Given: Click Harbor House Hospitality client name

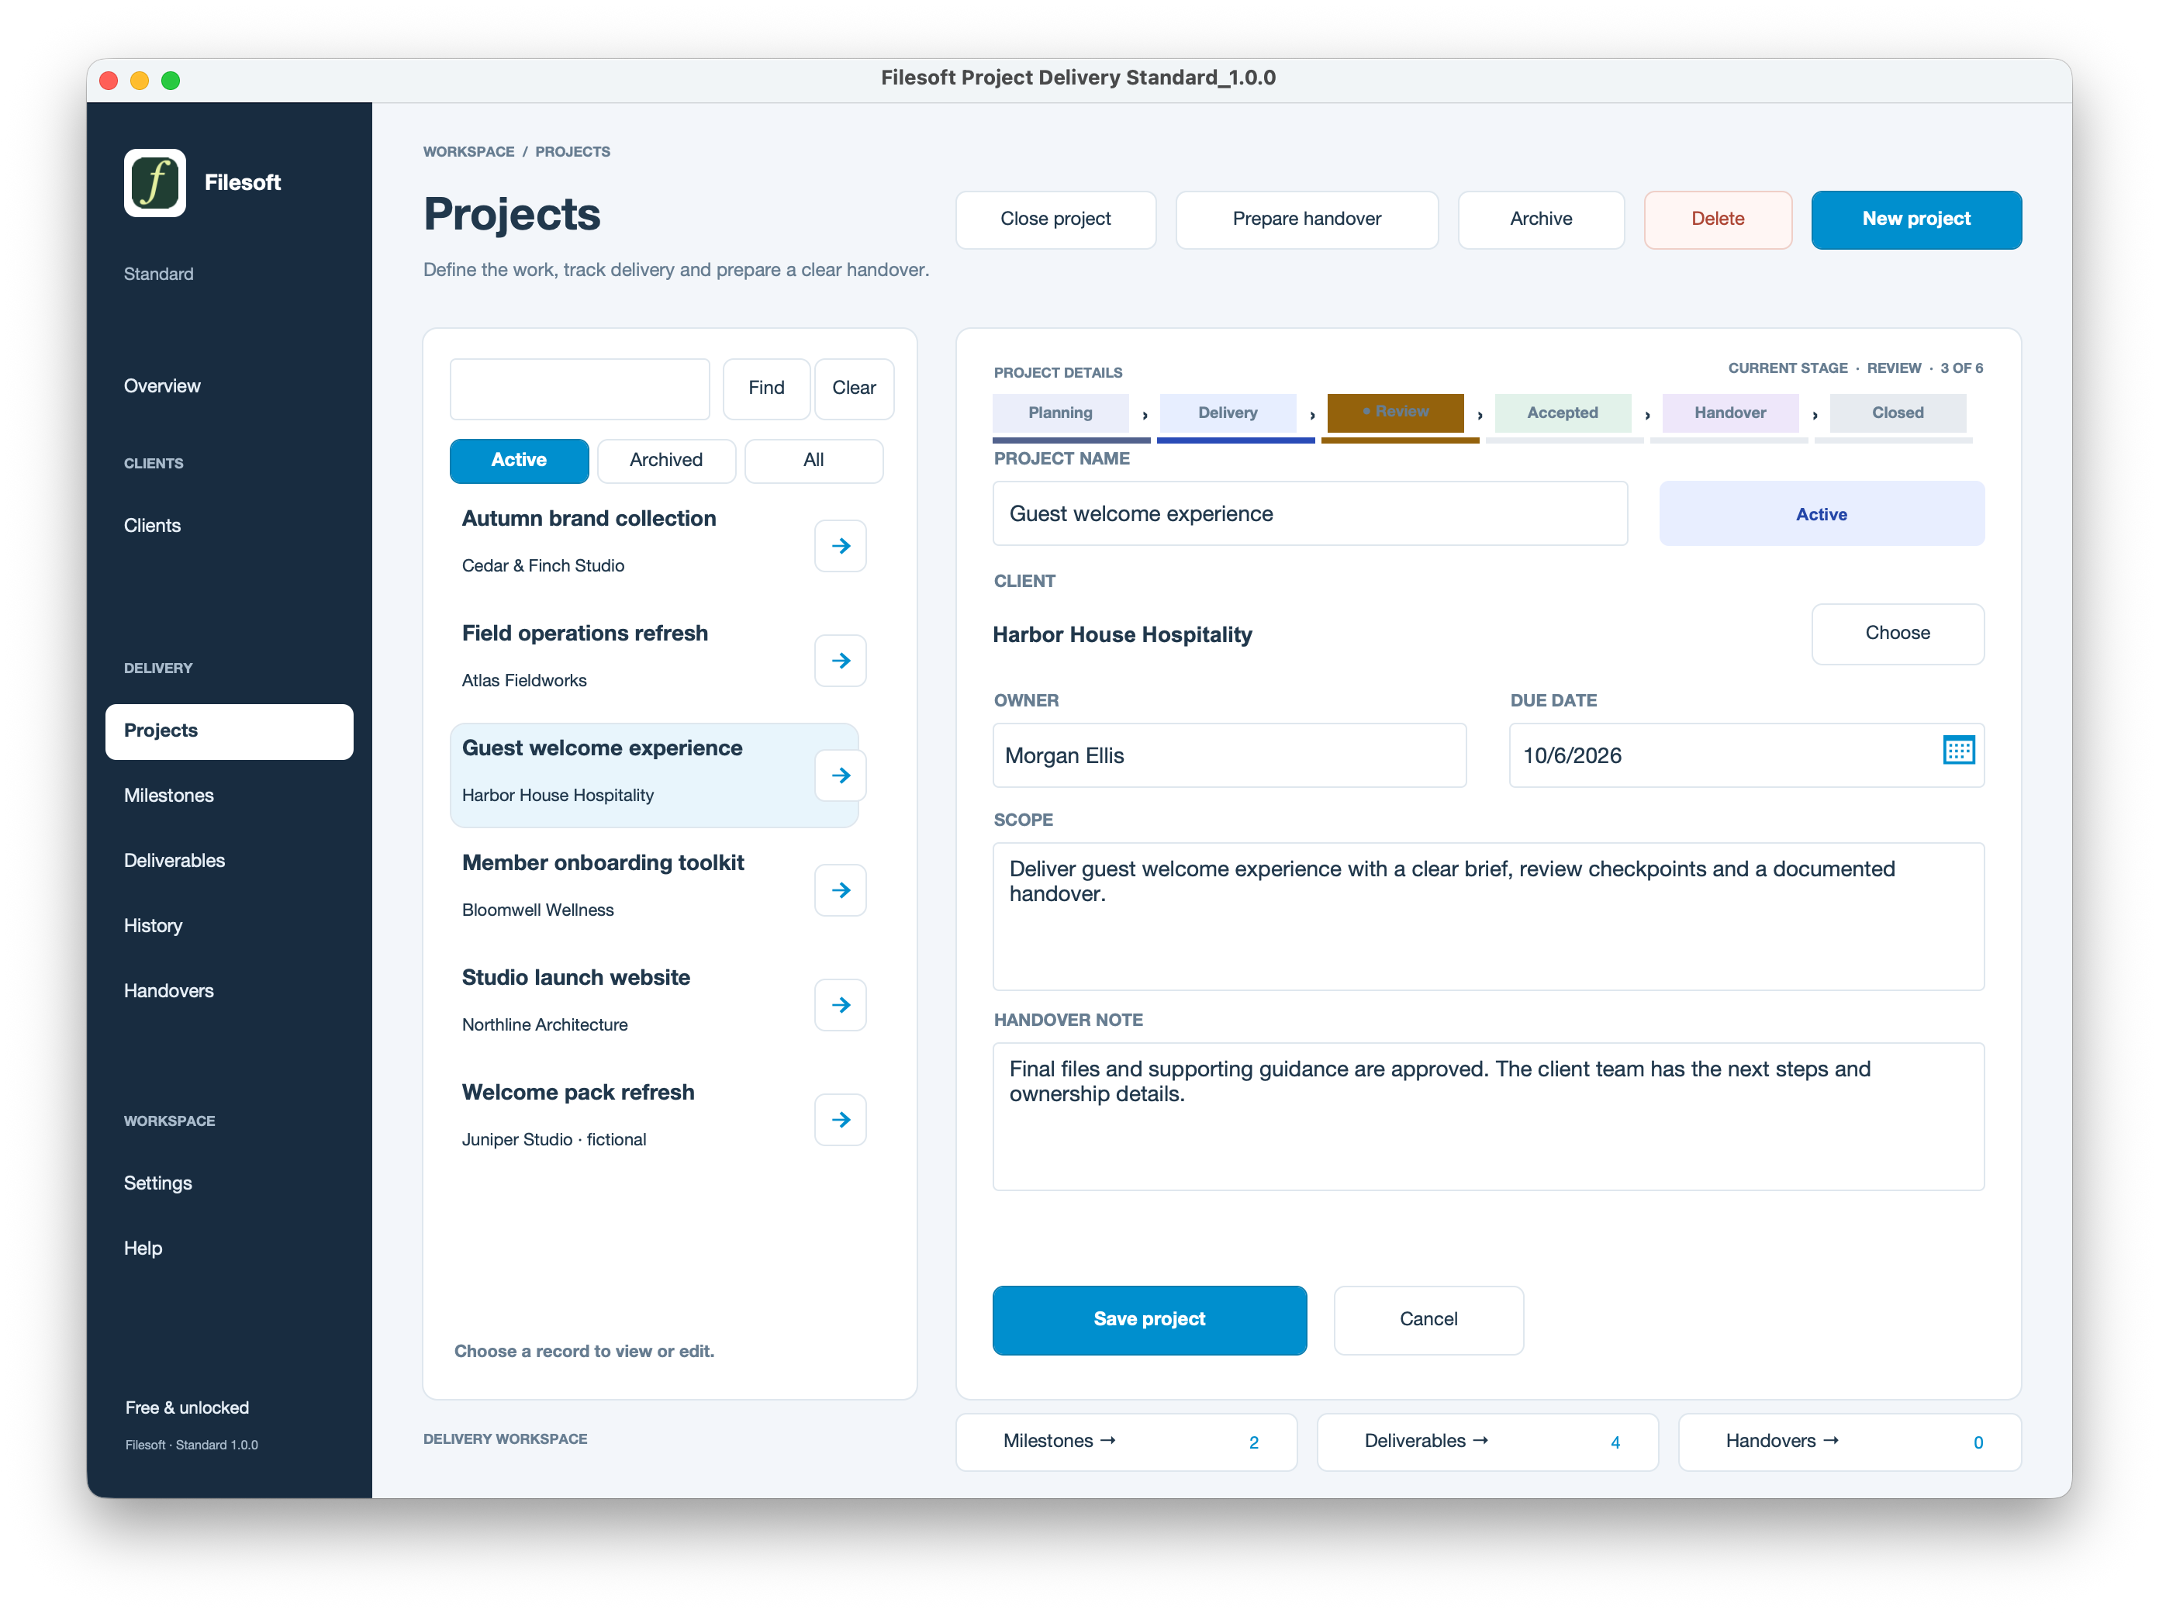Looking at the screenshot, I should [1121, 635].
